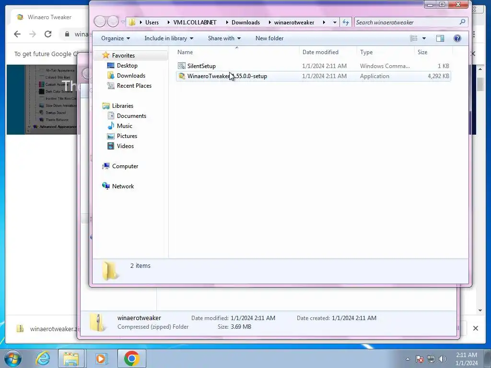Click the Explorer back button
Image resolution: width=491 pixels, height=368 pixels.
100,22
